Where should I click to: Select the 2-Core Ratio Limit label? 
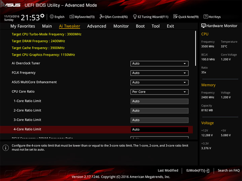[x=27, y=110]
